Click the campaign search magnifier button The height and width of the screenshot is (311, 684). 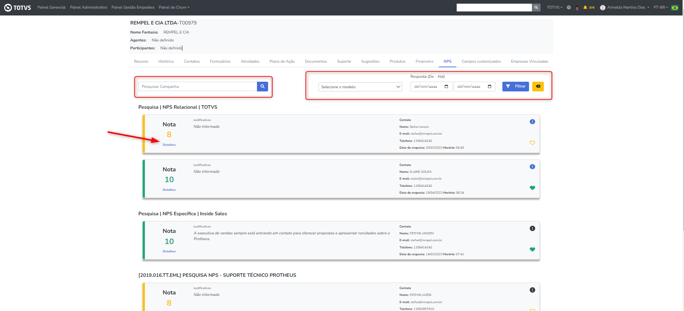[262, 86]
